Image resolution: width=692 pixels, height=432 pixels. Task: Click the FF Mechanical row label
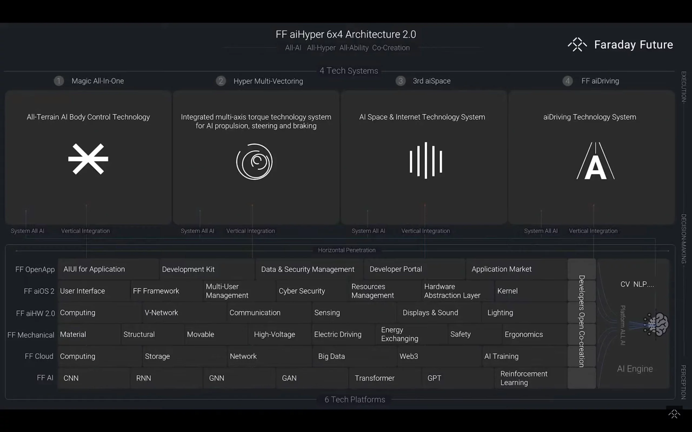(x=31, y=335)
